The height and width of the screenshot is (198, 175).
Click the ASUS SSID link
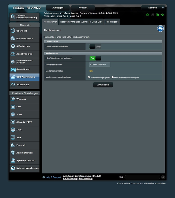tap(53, 16)
